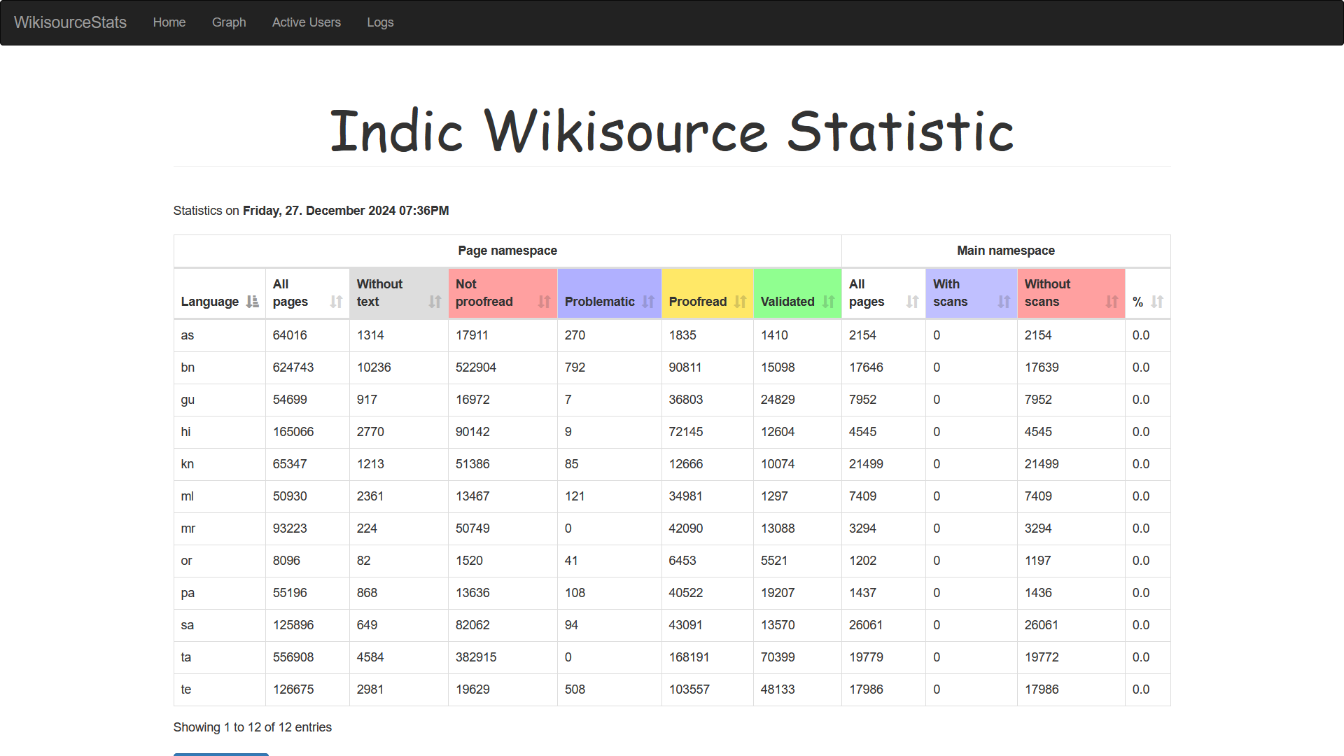Click the 8096 all pages value
The width and height of the screenshot is (1344, 756).
click(x=286, y=561)
